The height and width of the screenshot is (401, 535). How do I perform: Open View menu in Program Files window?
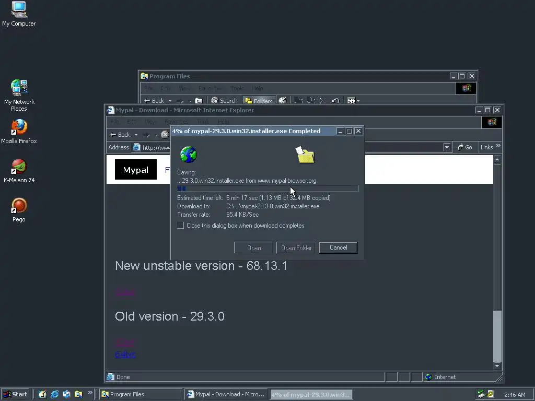point(184,88)
